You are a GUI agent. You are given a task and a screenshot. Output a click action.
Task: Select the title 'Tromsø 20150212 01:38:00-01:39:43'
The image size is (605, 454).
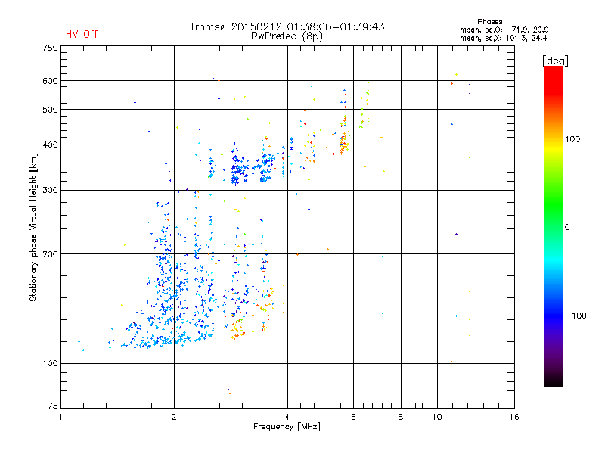coord(287,26)
